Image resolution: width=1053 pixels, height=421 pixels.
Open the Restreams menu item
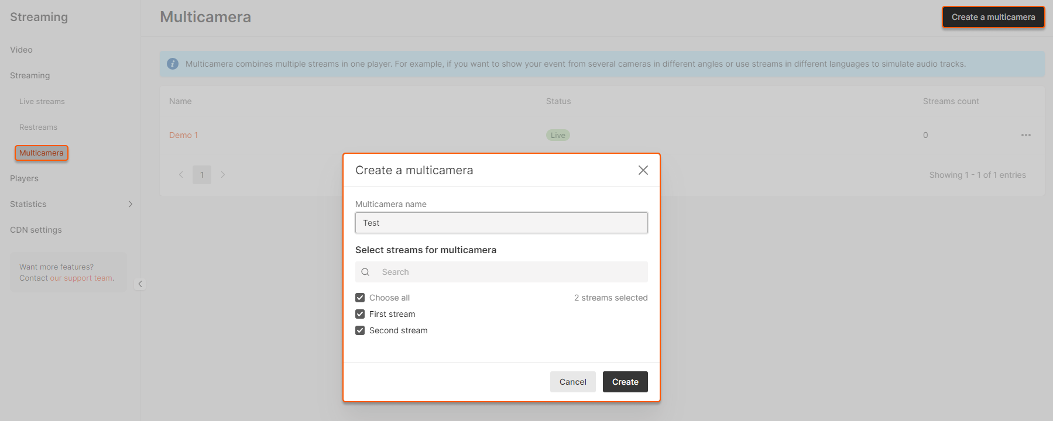(x=38, y=127)
